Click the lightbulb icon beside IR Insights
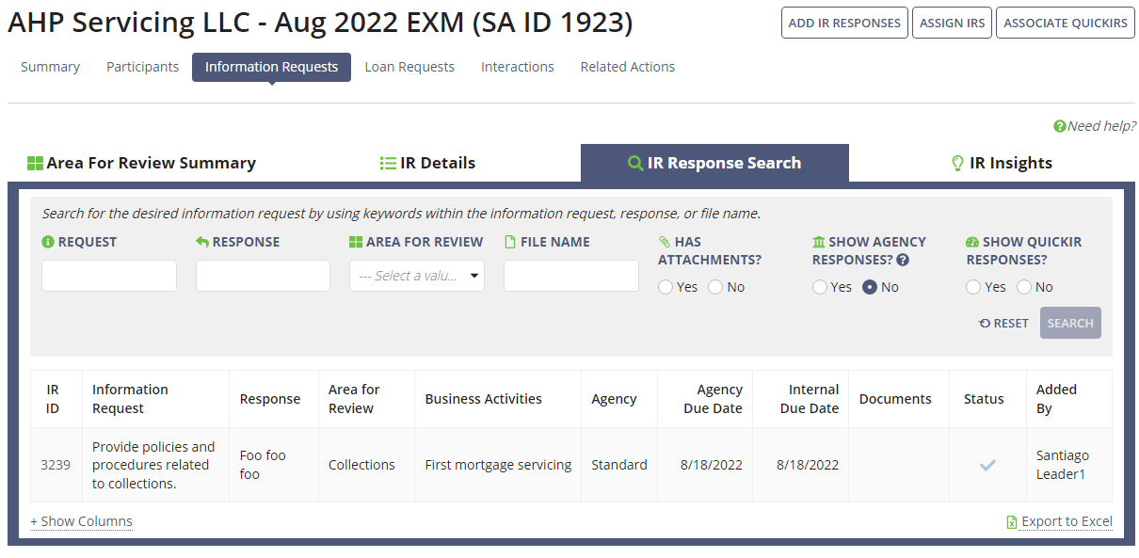This screenshot has height=558, width=1139. coord(956,162)
